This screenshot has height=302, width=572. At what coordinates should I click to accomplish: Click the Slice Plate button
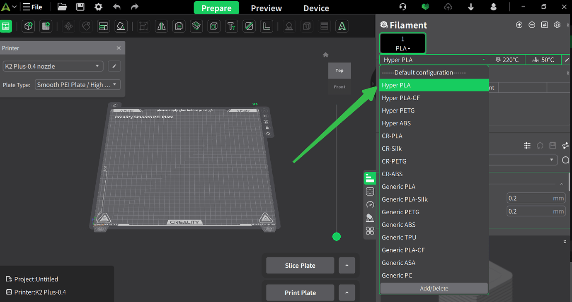[300, 265]
